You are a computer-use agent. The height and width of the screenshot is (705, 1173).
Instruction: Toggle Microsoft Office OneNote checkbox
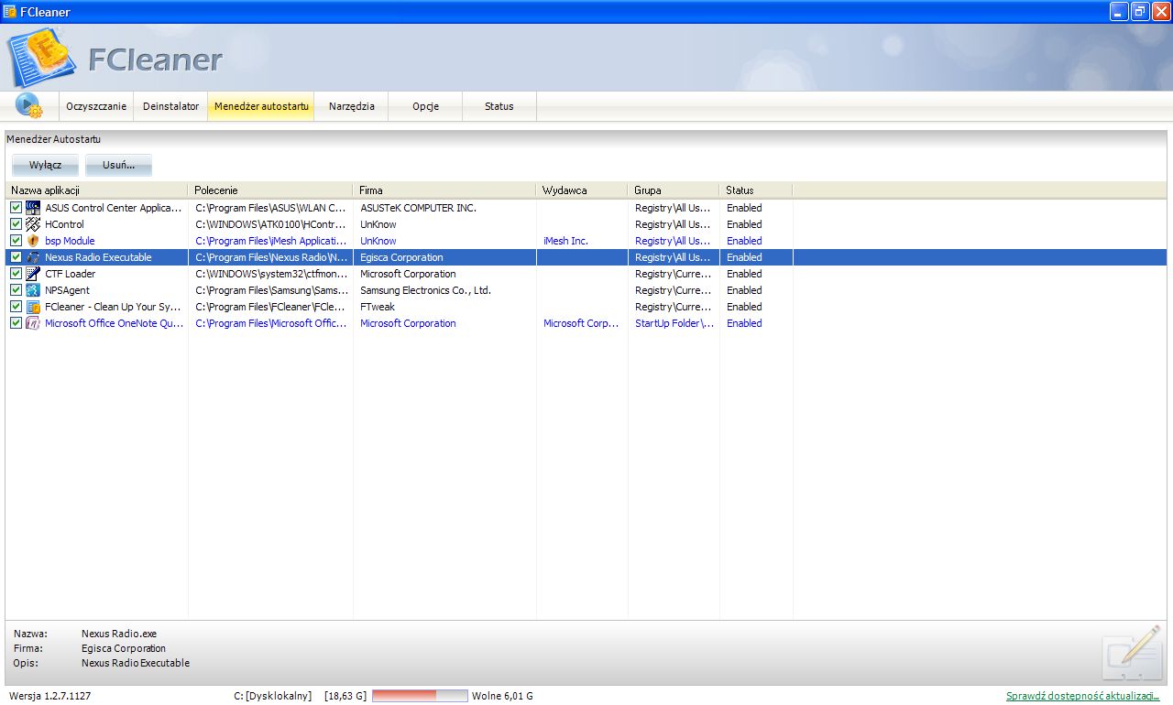pyautogui.click(x=16, y=323)
